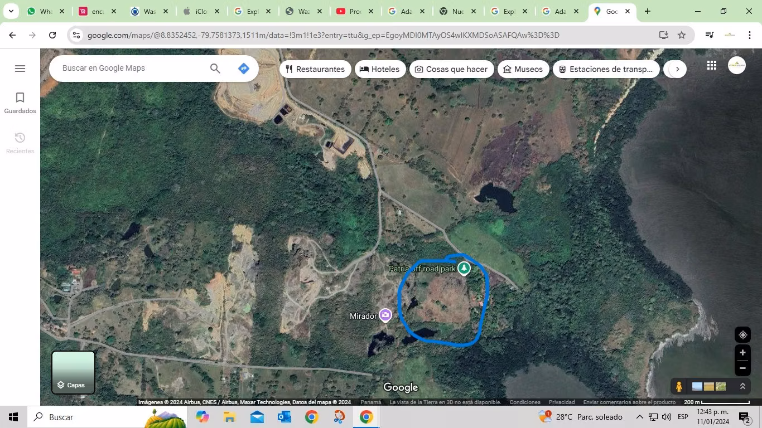Screen dimensions: 762x428
Task: Open File Explorer from the taskbar
Action: pyautogui.click(x=229, y=417)
